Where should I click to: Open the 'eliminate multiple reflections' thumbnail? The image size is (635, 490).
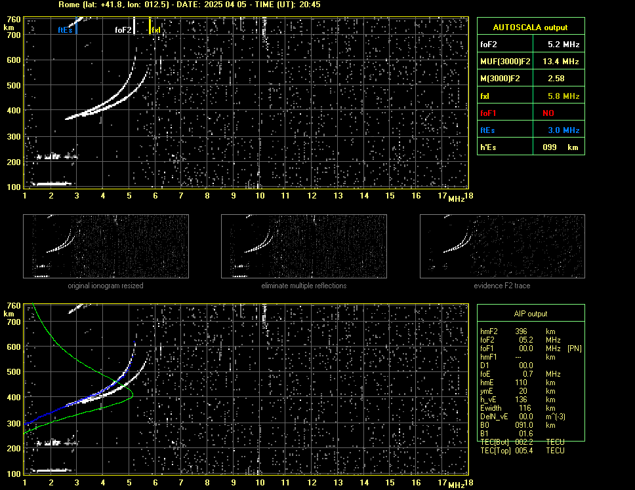click(304, 246)
